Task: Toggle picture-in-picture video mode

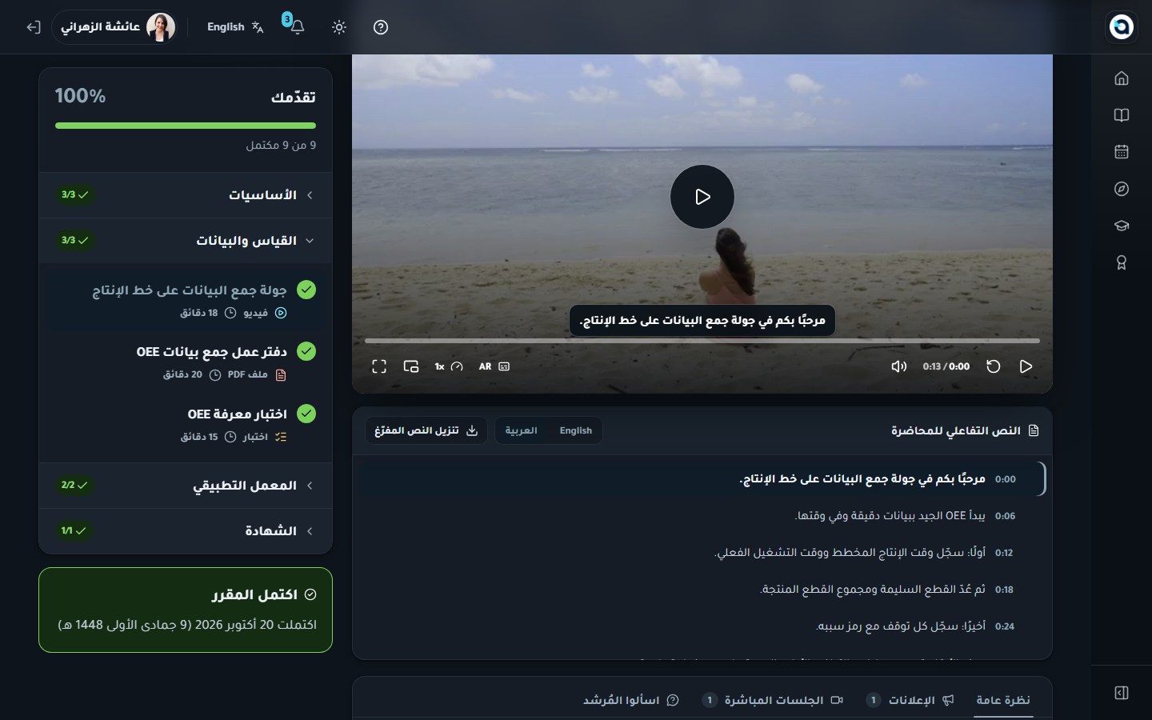Action: click(411, 366)
